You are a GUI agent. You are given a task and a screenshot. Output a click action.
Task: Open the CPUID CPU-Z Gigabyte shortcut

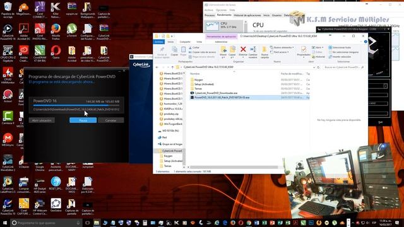point(8,54)
